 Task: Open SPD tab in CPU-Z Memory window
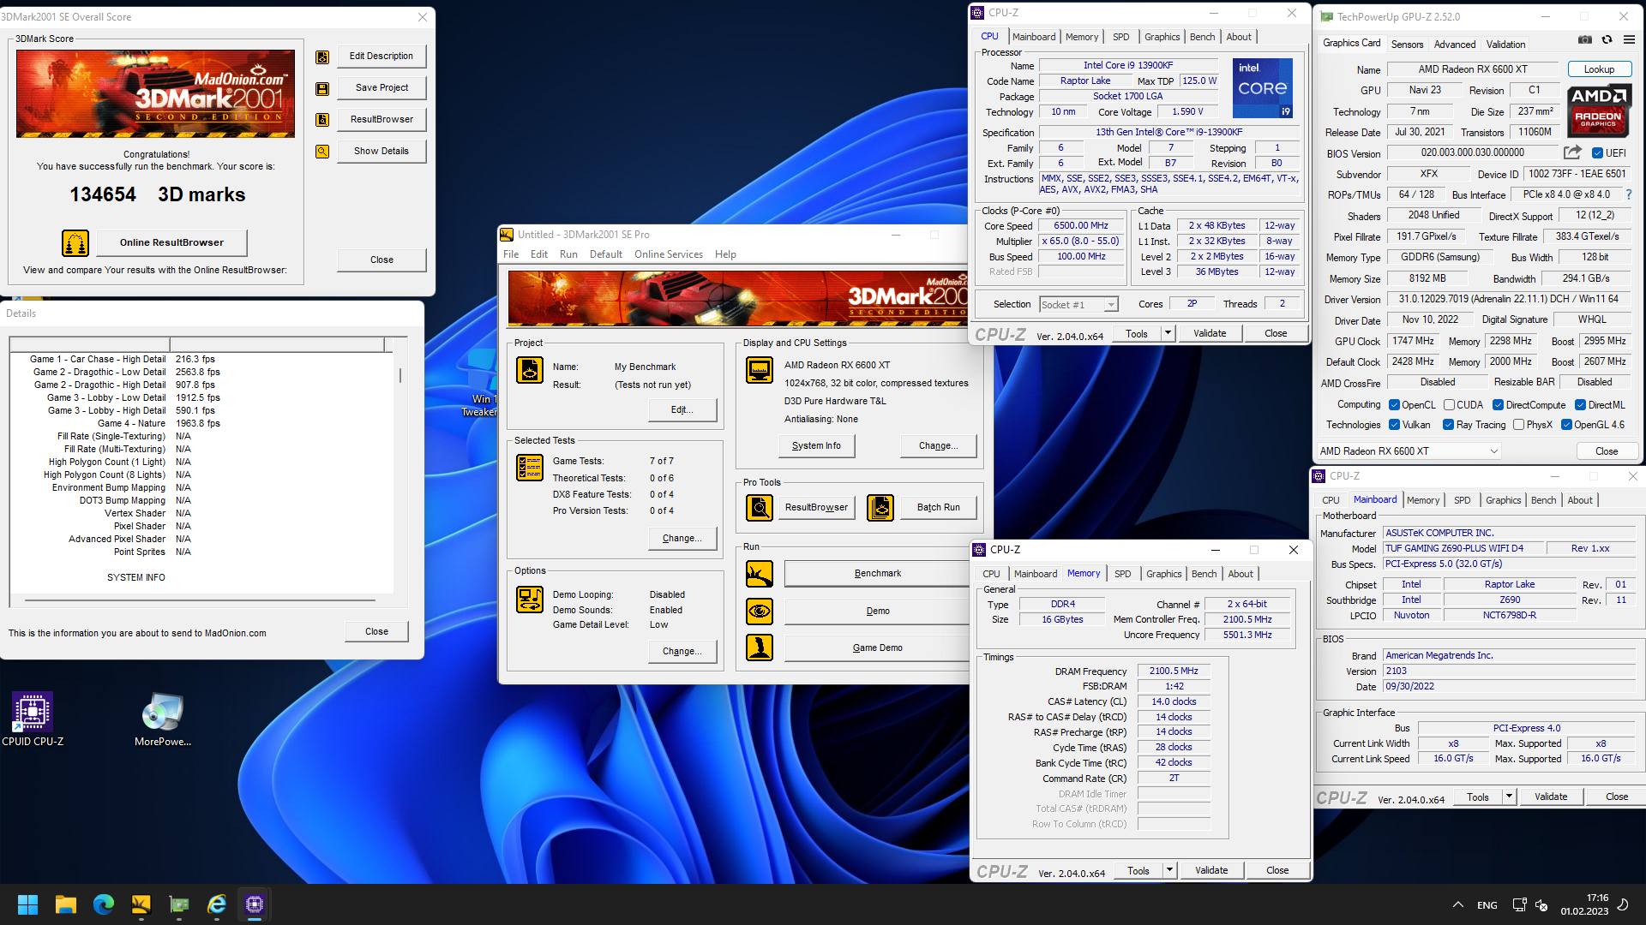point(1123,574)
